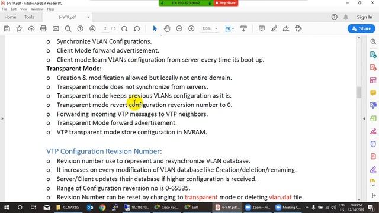Click the blue Share button

361,28
